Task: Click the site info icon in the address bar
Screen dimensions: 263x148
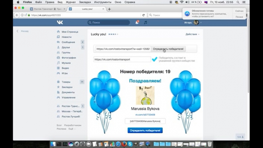Action: [22, 15]
